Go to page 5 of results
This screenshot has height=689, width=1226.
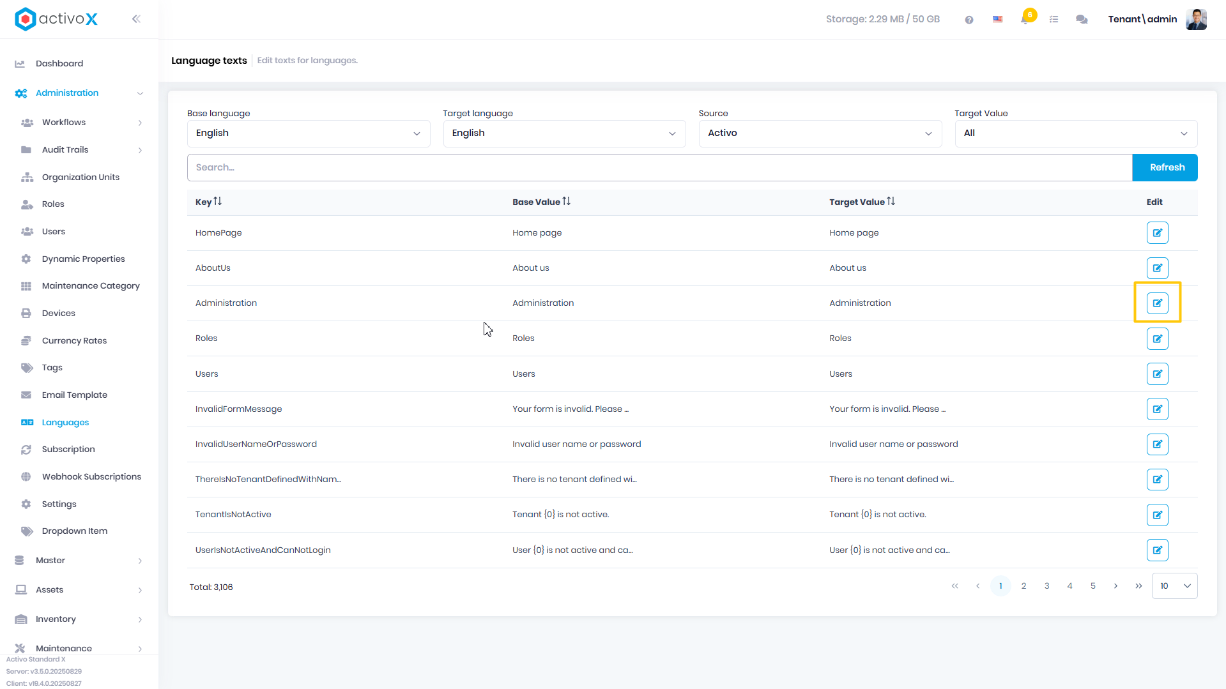point(1092,586)
